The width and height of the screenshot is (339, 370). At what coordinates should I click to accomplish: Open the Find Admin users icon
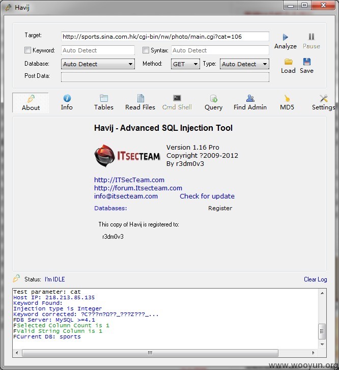pos(250,98)
